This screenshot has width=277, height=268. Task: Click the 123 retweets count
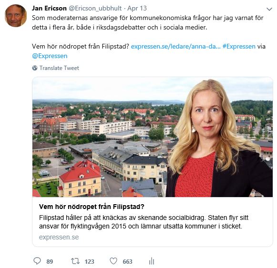(89, 261)
